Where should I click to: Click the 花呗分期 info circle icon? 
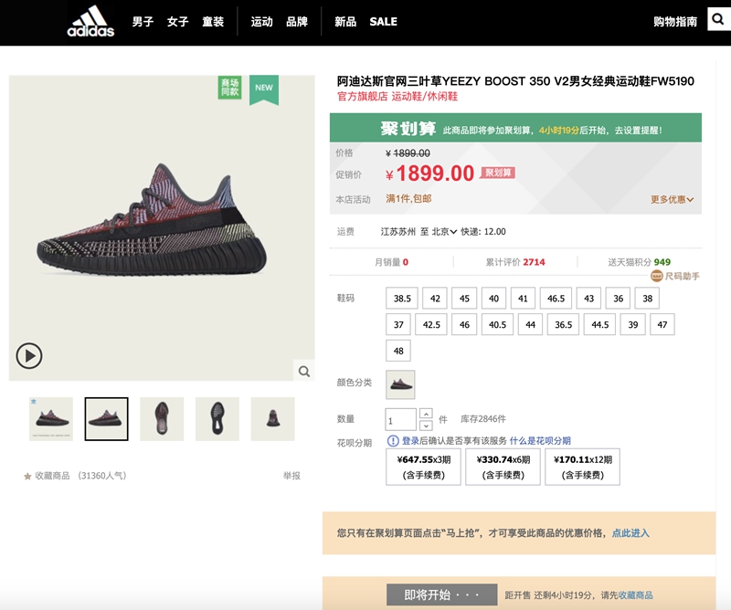[x=393, y=440]
